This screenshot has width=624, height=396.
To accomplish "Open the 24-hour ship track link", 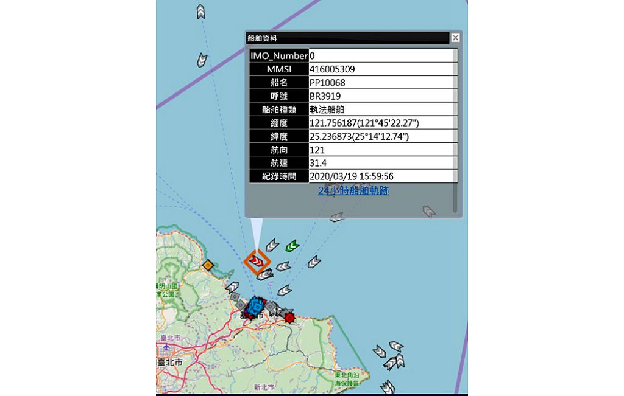I will tap(353, 190).
